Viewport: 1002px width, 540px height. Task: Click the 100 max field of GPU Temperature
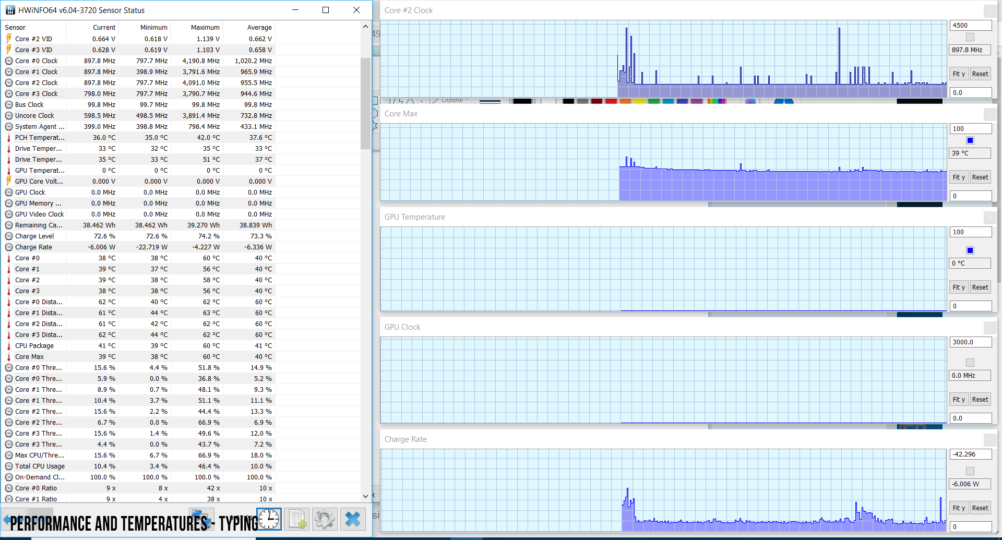pos(970,232)
